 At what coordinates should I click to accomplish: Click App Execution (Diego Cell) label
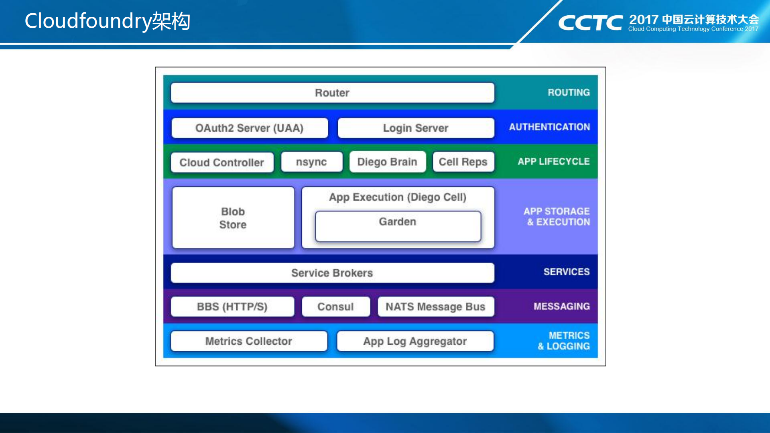(398, 197)
